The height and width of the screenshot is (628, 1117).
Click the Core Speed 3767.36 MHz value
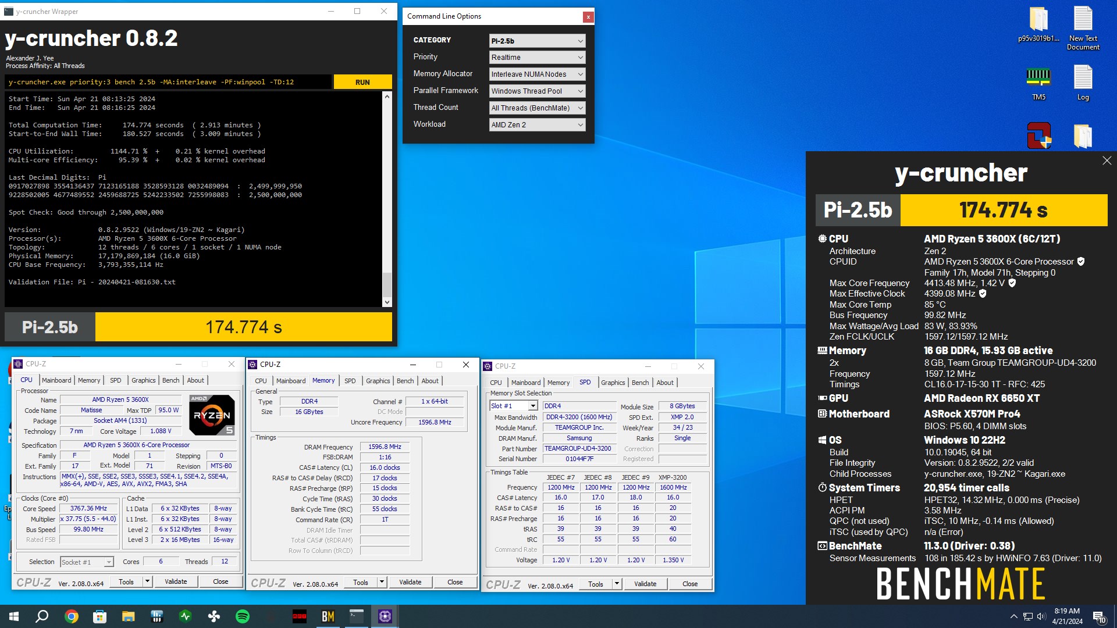pos(88,509)
